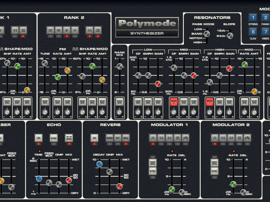Choose ROOM reverb type
This screenshot has height=202, width=270.
(x=109, y=138)
